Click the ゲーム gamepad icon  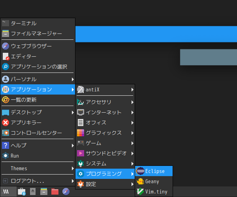point(81,143)
